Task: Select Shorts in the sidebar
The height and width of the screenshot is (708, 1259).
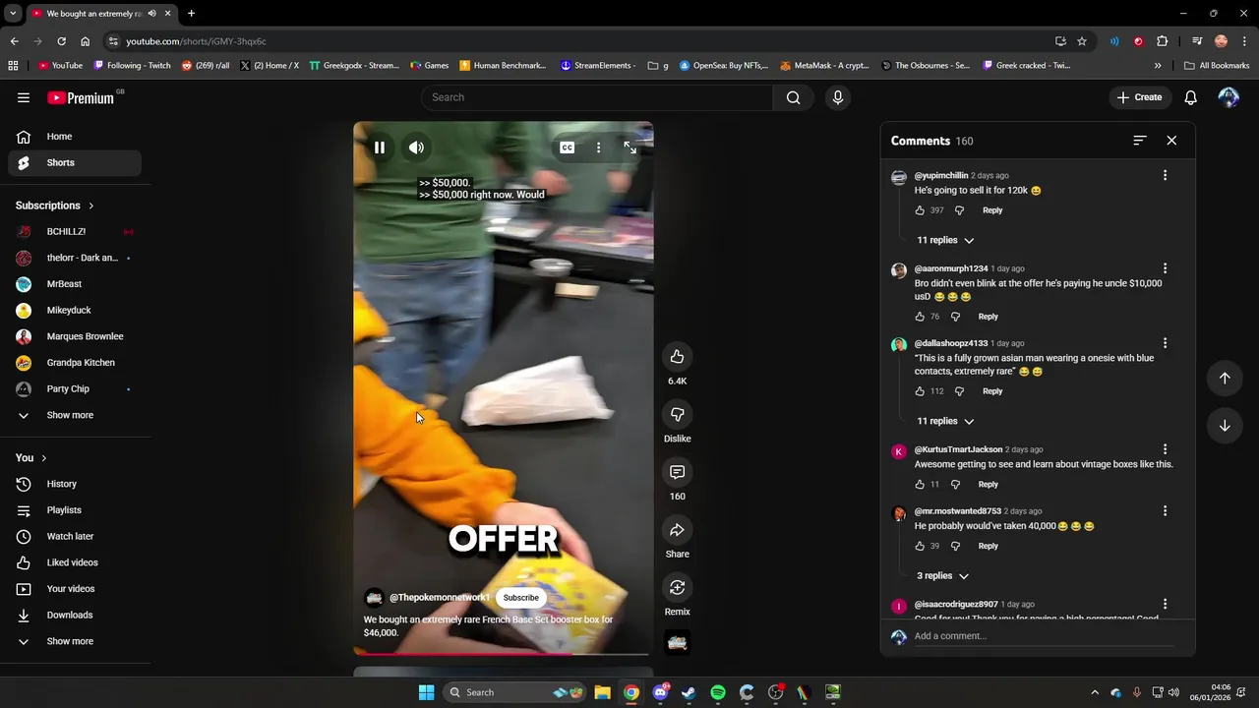Action: tap(75, 163)
